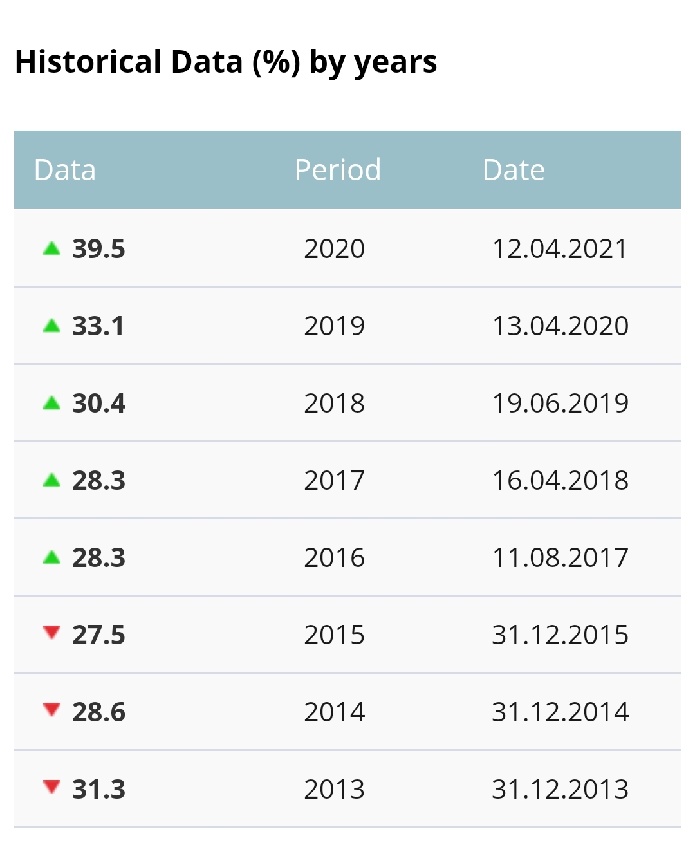This screenshot has width=695, height=854.
Task: Click the green up arrow in the 2016 row
Action: [x=51, y=557]
